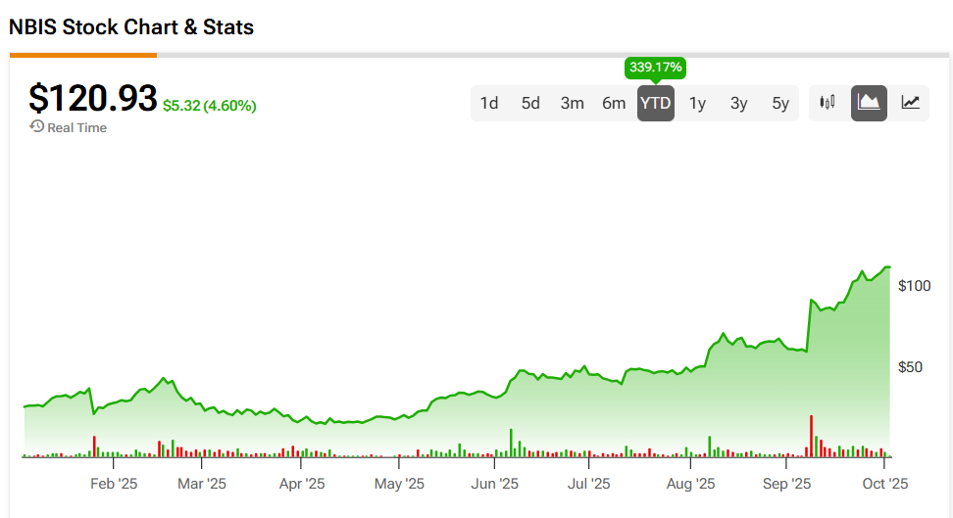The height and width of the screenshot is (518, 953).
Task: Switch to 5y time range
Action: click(780, 103)
